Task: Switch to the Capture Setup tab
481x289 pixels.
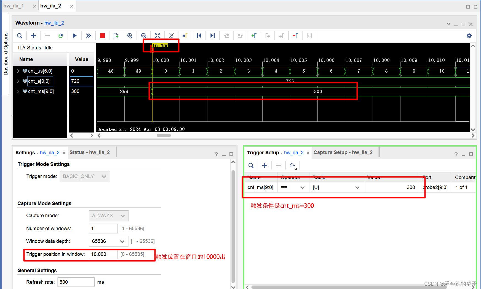Action: (344, 152)
